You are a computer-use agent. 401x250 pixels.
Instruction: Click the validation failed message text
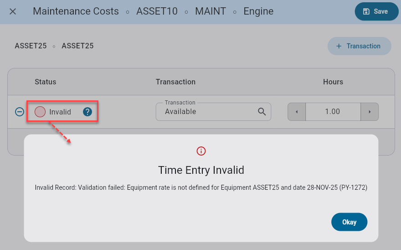point(201,187)
